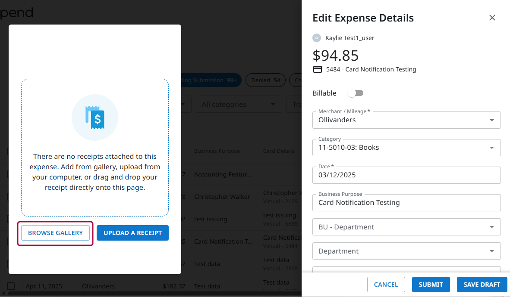Click Browse Gallery button
Viewport: 510px width, 297px height.
tap(55, 233)
